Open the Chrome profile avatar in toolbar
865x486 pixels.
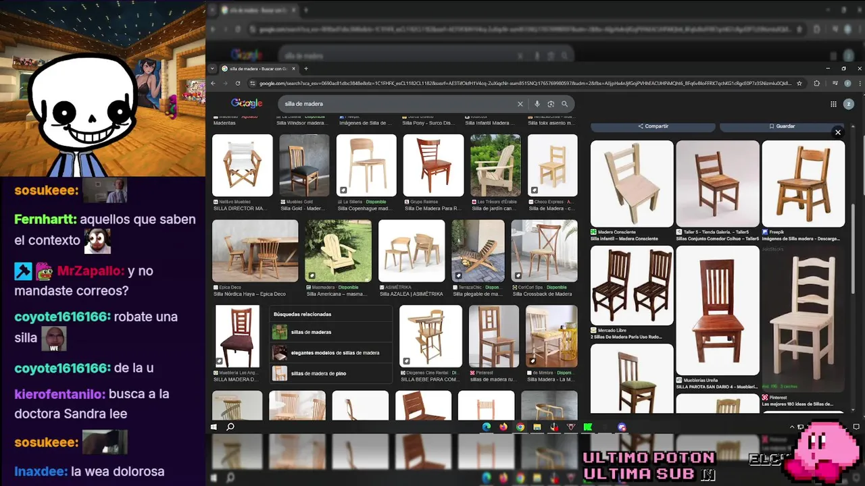tap(847, 83)
